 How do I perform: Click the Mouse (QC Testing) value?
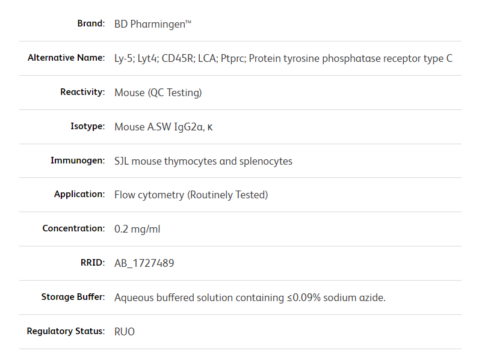(x=158, y=93)
